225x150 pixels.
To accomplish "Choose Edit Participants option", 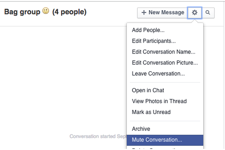I will pos(154,41).
